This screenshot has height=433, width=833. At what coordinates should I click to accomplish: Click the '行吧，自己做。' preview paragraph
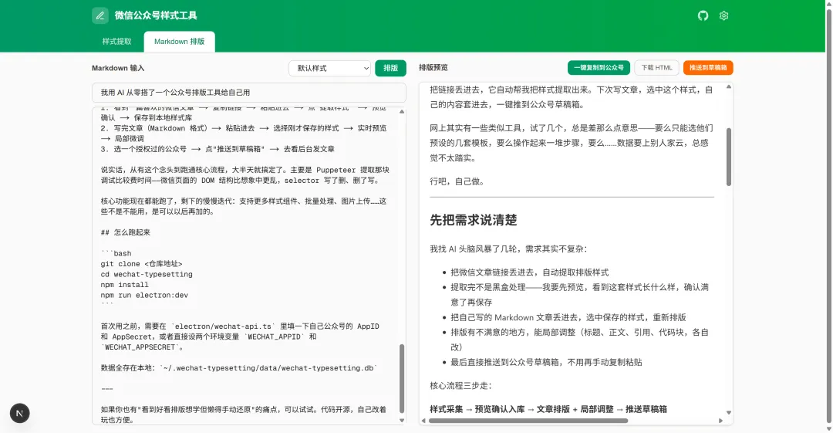point(457,181)
